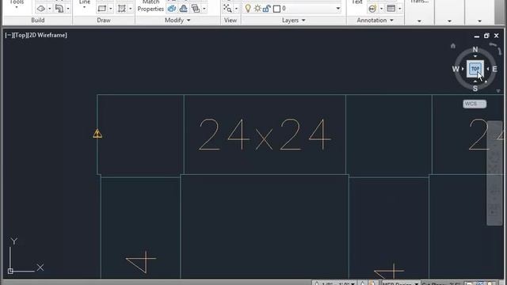Click the TOP face of ViewCube
The image size is (507, 285).
tap(475, 69)
